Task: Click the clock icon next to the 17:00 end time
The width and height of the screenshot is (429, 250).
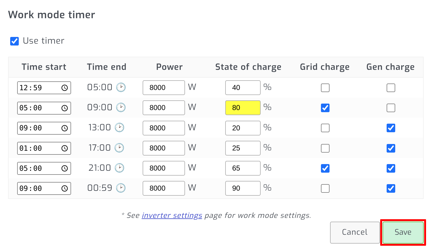Action: point(120,148)
